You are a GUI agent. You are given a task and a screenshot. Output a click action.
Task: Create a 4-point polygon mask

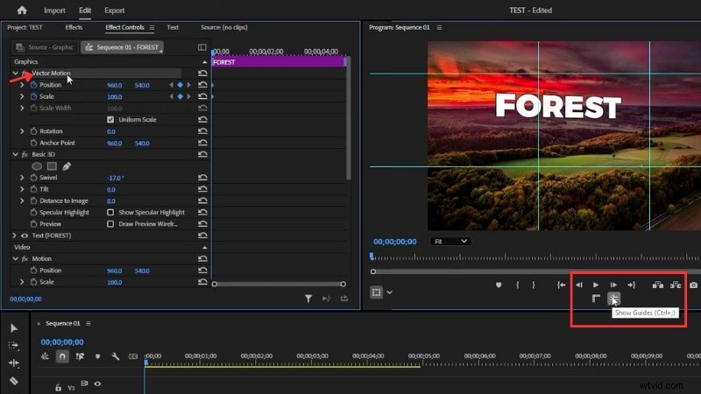point(52,166)
